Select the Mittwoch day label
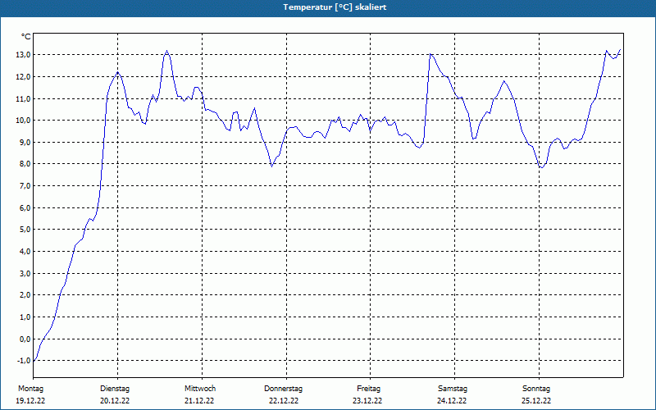Screen dimensions: 656x410 click(x=200, y=389)
